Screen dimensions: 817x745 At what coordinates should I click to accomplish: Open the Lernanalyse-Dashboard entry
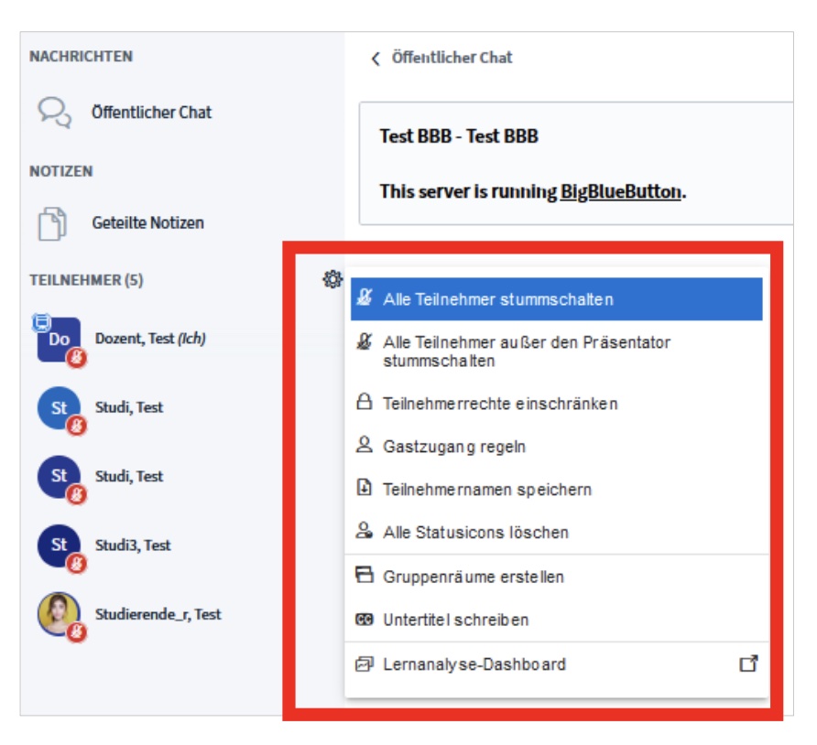coord(474,664)
